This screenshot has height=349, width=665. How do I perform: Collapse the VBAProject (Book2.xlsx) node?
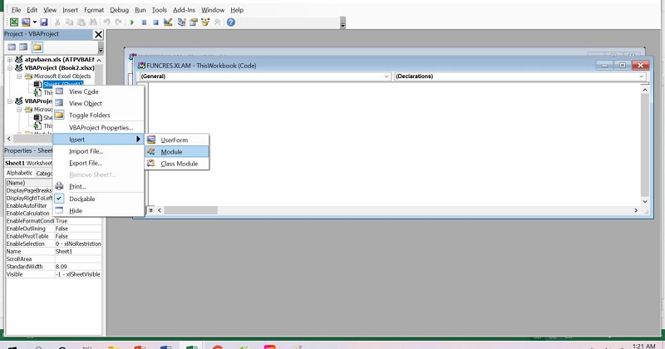10,68
